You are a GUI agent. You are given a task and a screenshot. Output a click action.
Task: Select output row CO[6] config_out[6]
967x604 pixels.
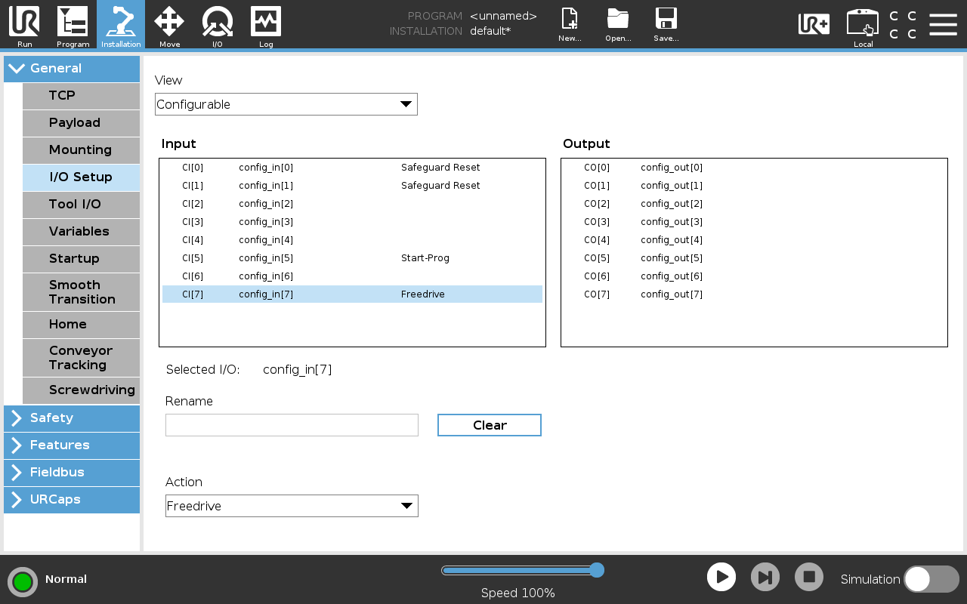[x=754, y=276]
